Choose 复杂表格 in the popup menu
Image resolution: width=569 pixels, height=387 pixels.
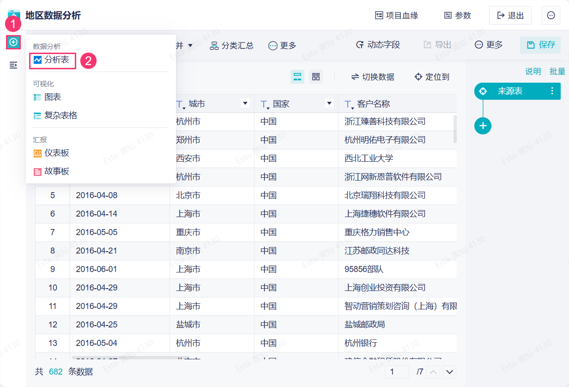pos(55,116)
